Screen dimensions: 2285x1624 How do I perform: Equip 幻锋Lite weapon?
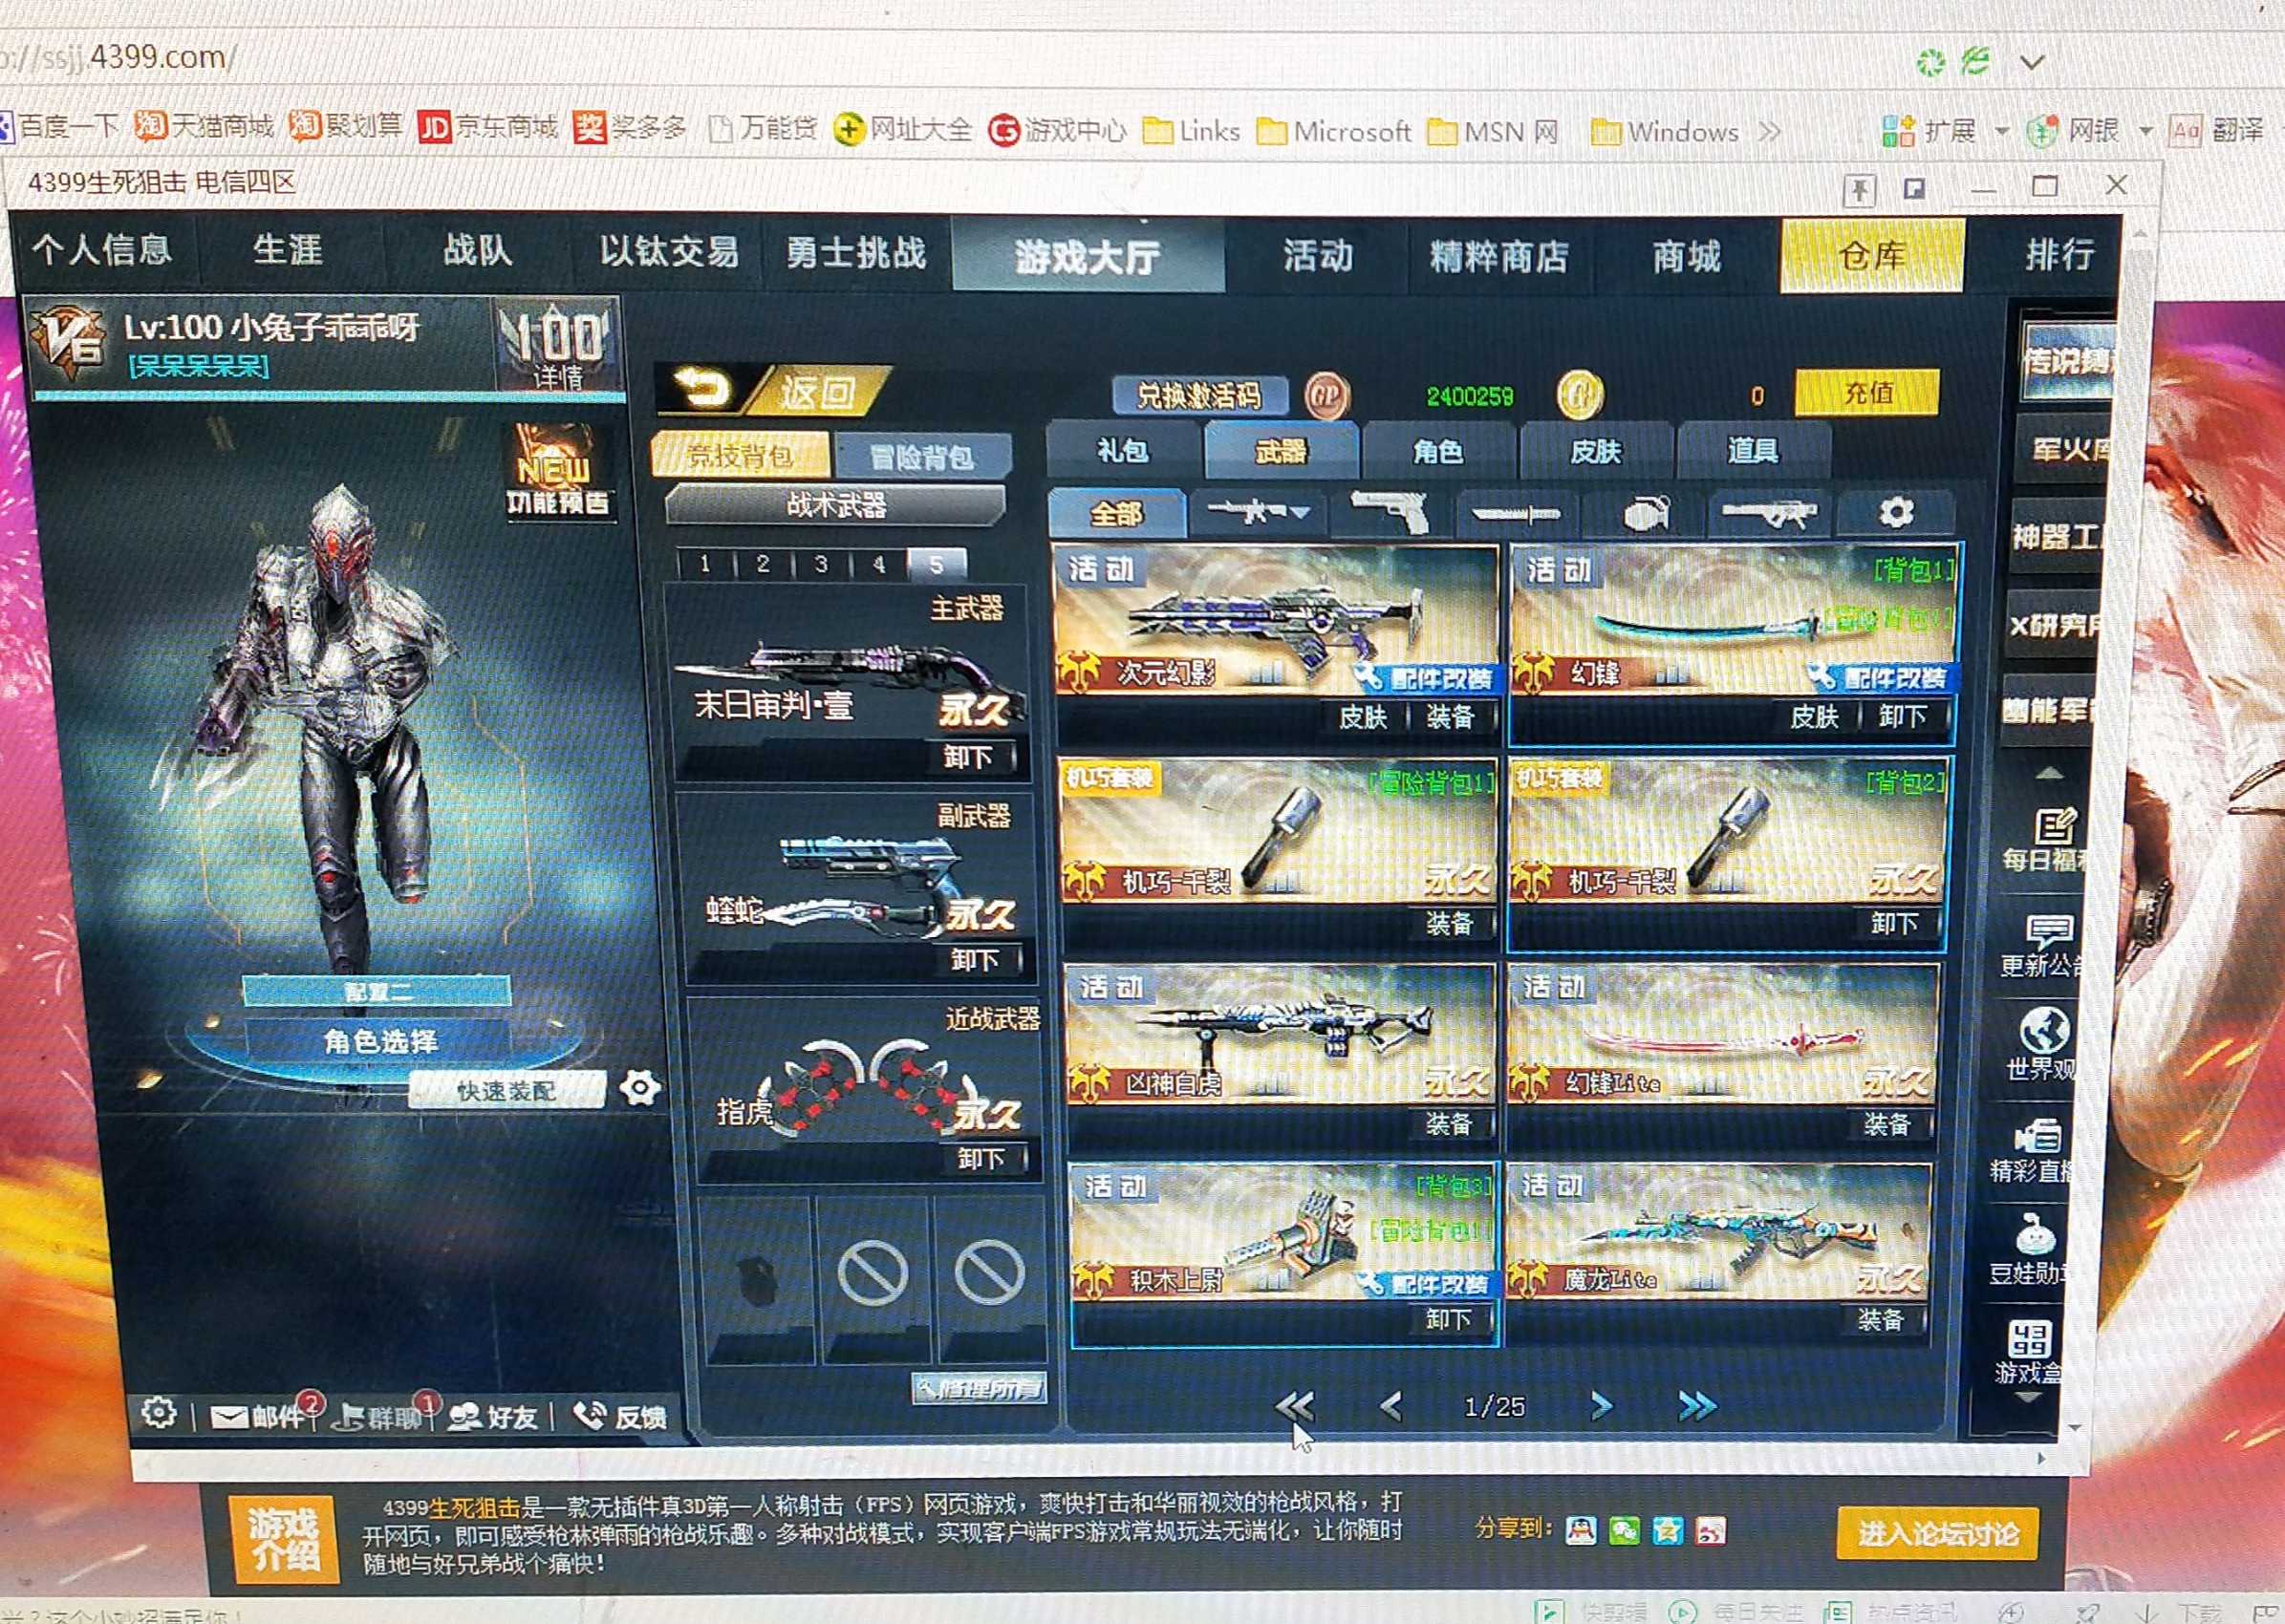[1886, 1125]
